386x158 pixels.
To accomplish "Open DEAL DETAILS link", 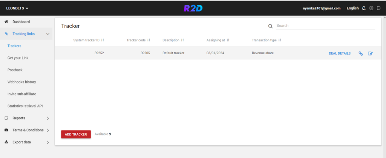I will 340,53.
